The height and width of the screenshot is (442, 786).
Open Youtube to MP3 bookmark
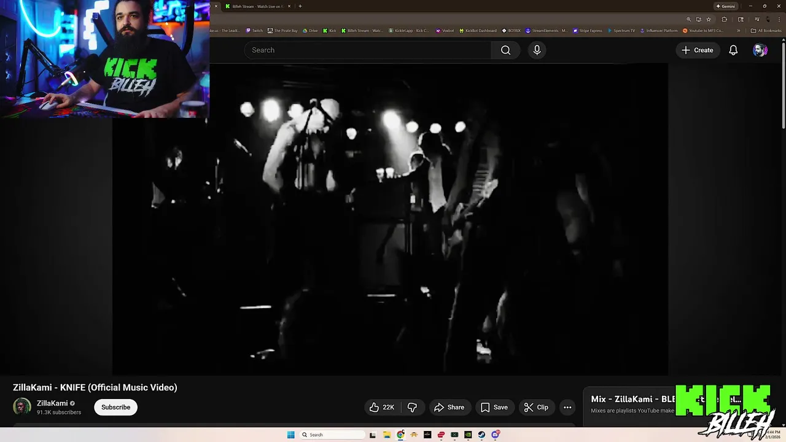[x=703, y=31]
